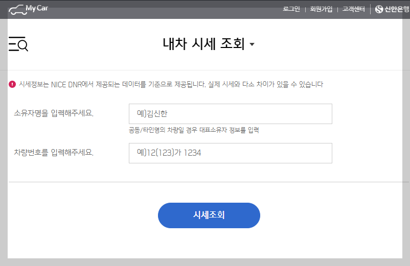Click the Shinhan Bank logo icon

point(379,9)
